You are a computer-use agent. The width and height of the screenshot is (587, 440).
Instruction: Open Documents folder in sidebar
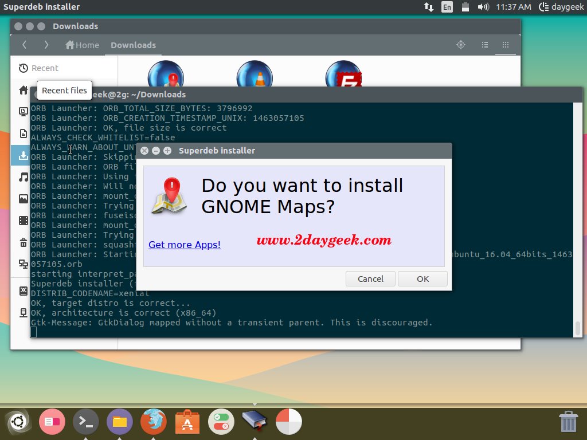coord(23,133)
